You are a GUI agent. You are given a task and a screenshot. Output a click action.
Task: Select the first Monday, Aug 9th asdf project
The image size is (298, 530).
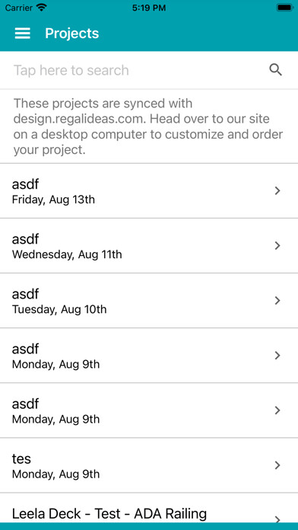tap(149, 356)
